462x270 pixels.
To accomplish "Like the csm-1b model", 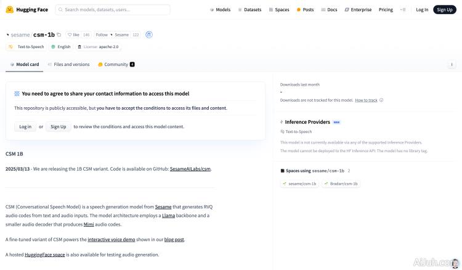I will 74,35.
